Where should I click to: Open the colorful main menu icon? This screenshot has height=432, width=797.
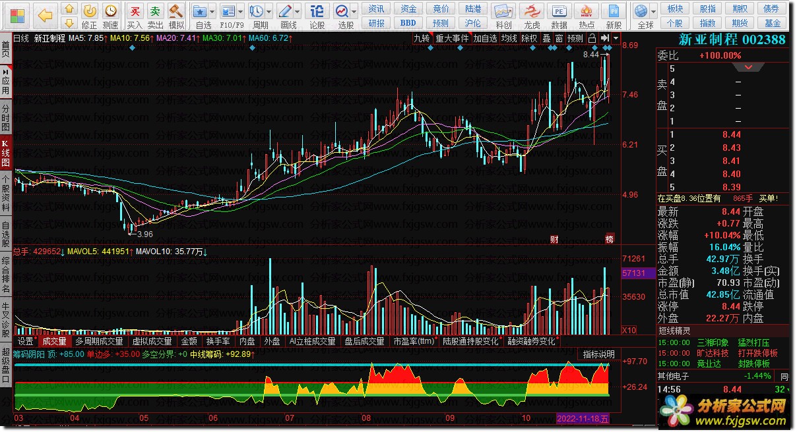(x=18, y=14)
